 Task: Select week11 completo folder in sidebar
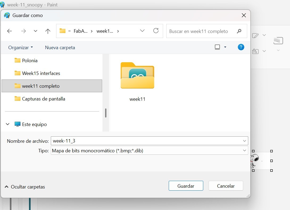tap(52, 86)
